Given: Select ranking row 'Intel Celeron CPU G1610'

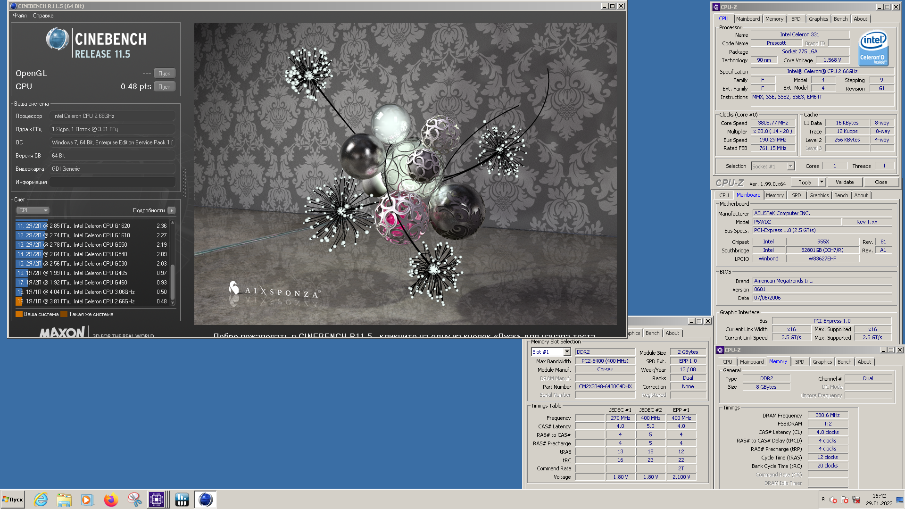Looking at the screenshot, I should [x=93, y=235].
